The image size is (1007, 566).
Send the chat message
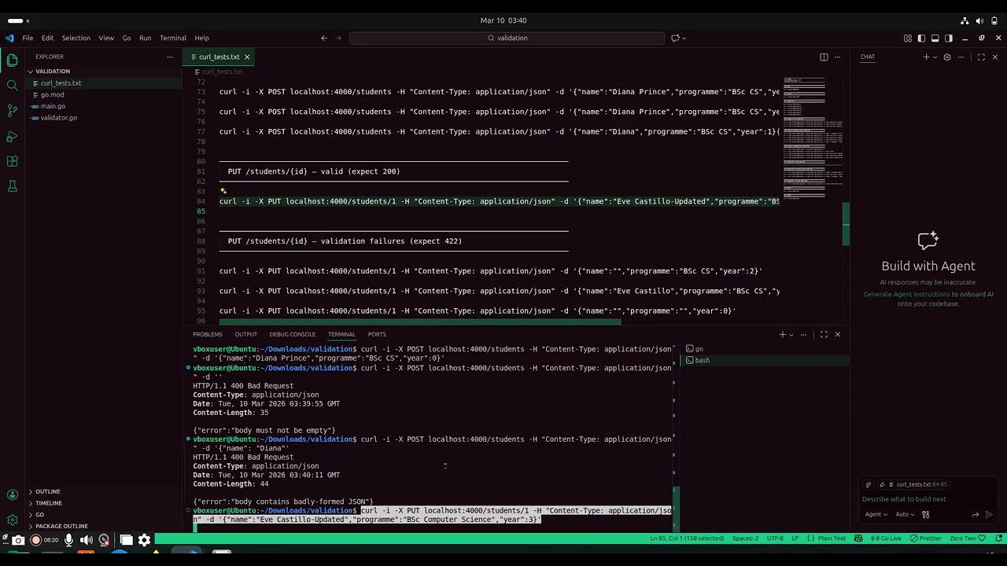[989, 514]
